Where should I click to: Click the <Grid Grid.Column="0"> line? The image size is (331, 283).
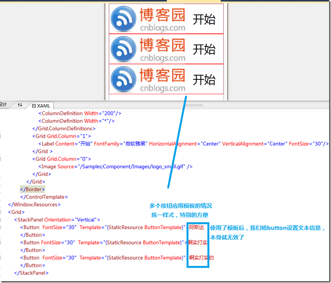coord(62,159)
